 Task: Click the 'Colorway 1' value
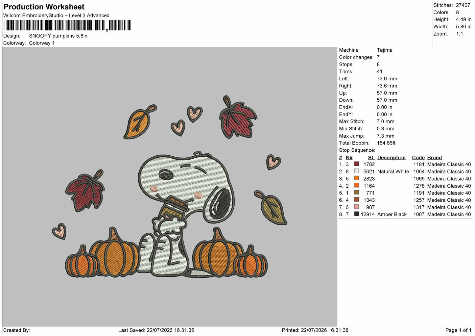[42, 43]
